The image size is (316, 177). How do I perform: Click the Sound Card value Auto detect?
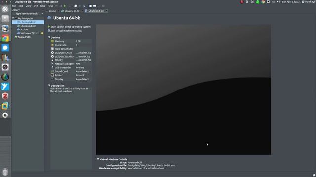point(82,71)
